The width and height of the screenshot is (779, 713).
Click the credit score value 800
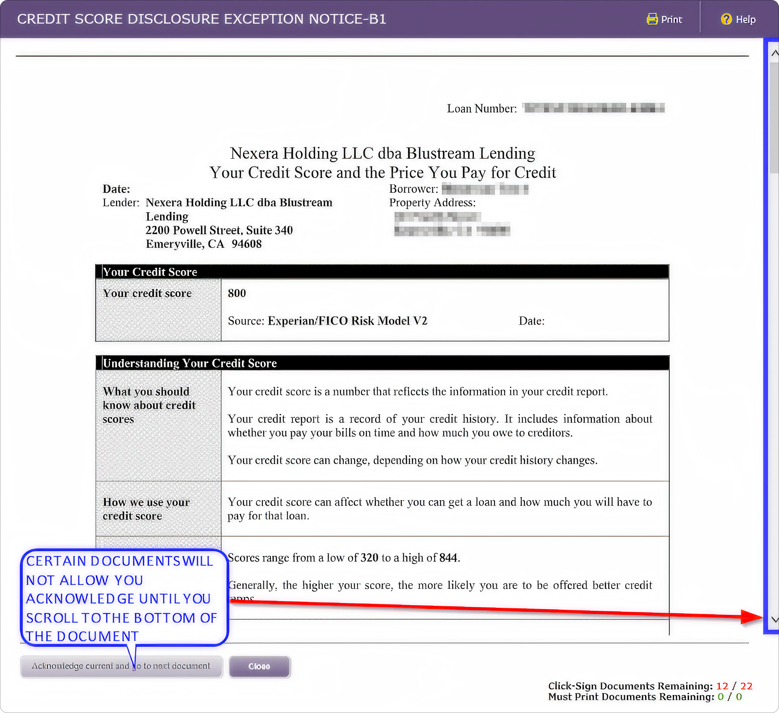(237, 293)
